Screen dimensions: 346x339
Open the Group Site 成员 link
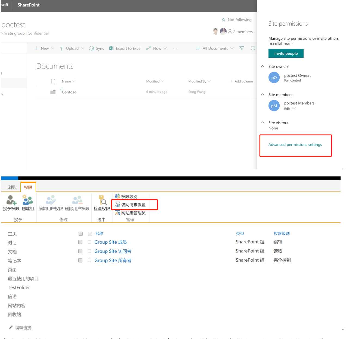coord(111,242)
